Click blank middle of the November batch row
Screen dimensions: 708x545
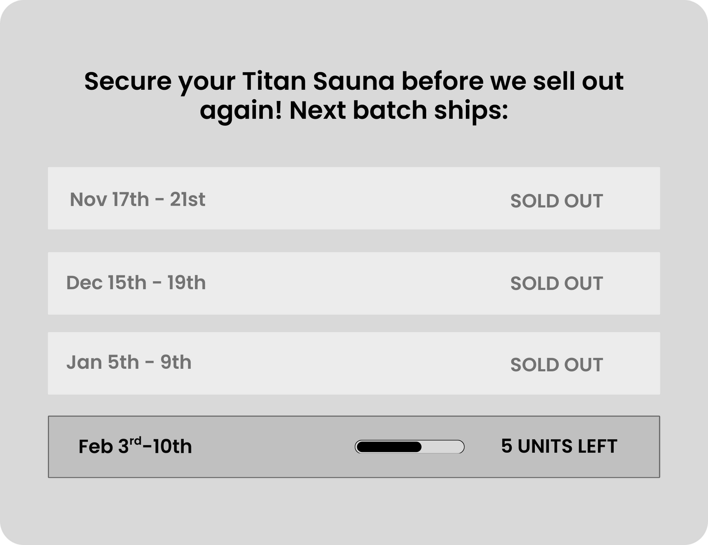[354, 198]
